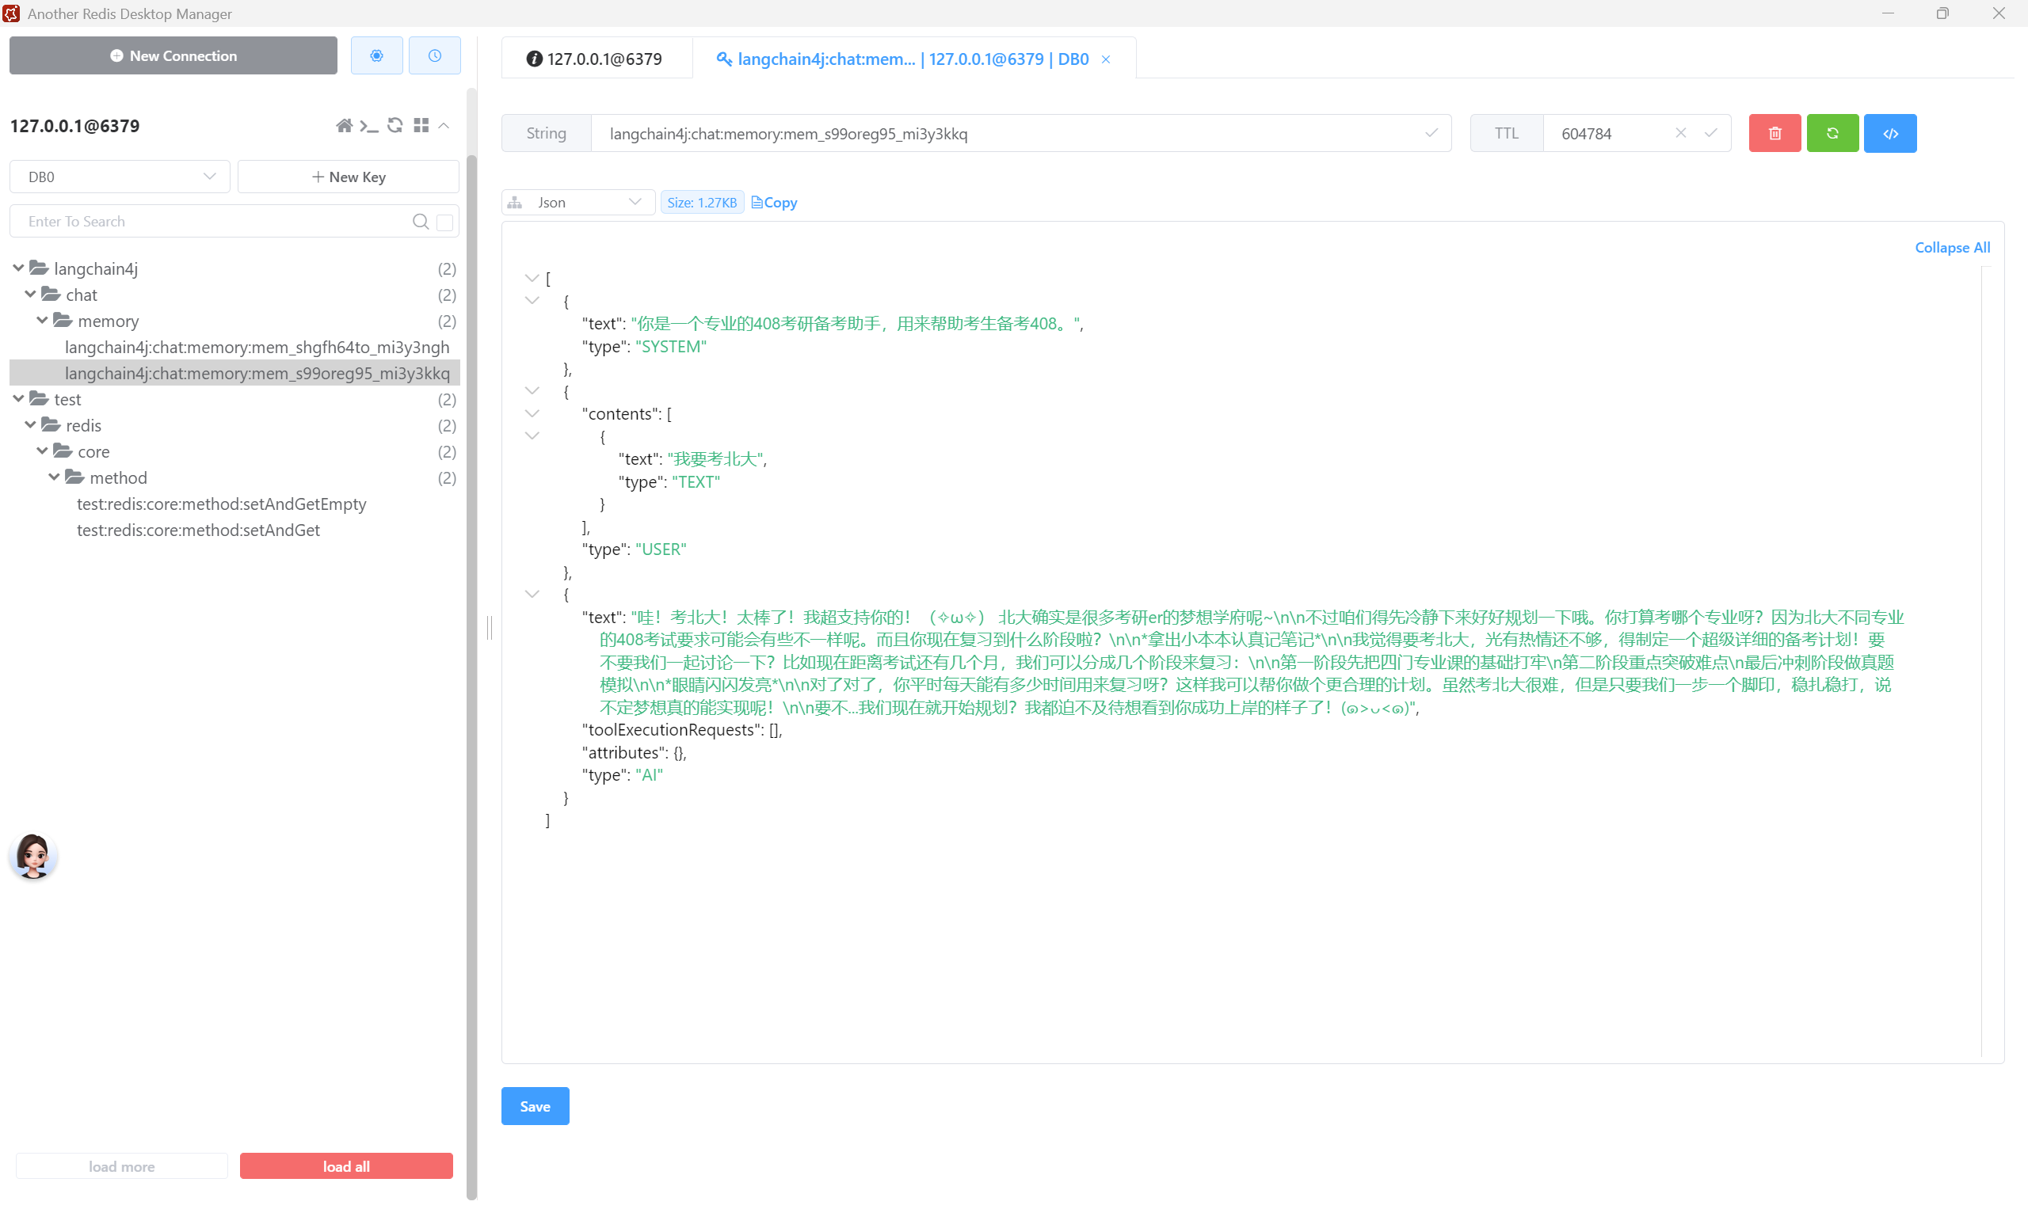Open the connection grid menu

[421, 125]
